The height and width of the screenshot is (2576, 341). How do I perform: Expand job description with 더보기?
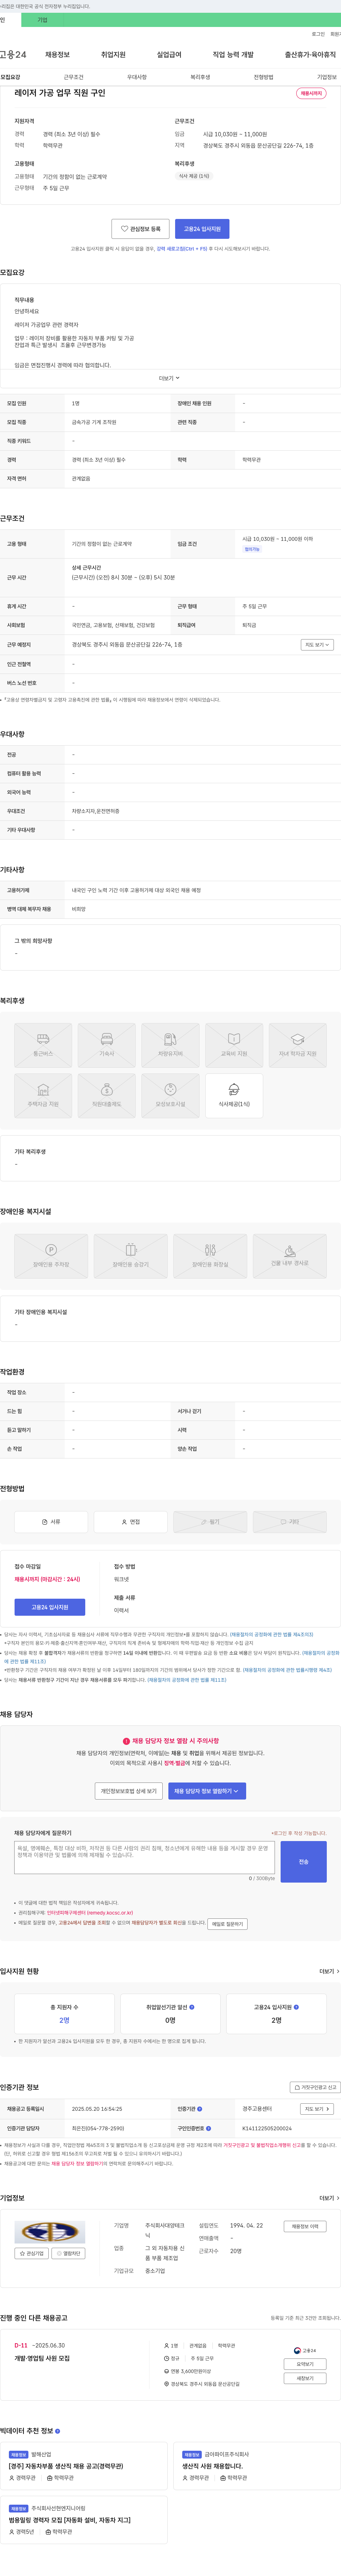coord(170,378)
